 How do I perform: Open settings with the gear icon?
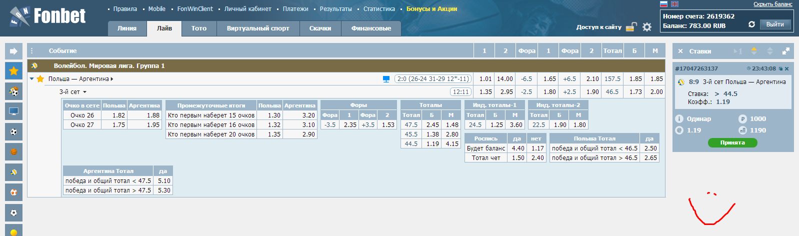[647, 27]
